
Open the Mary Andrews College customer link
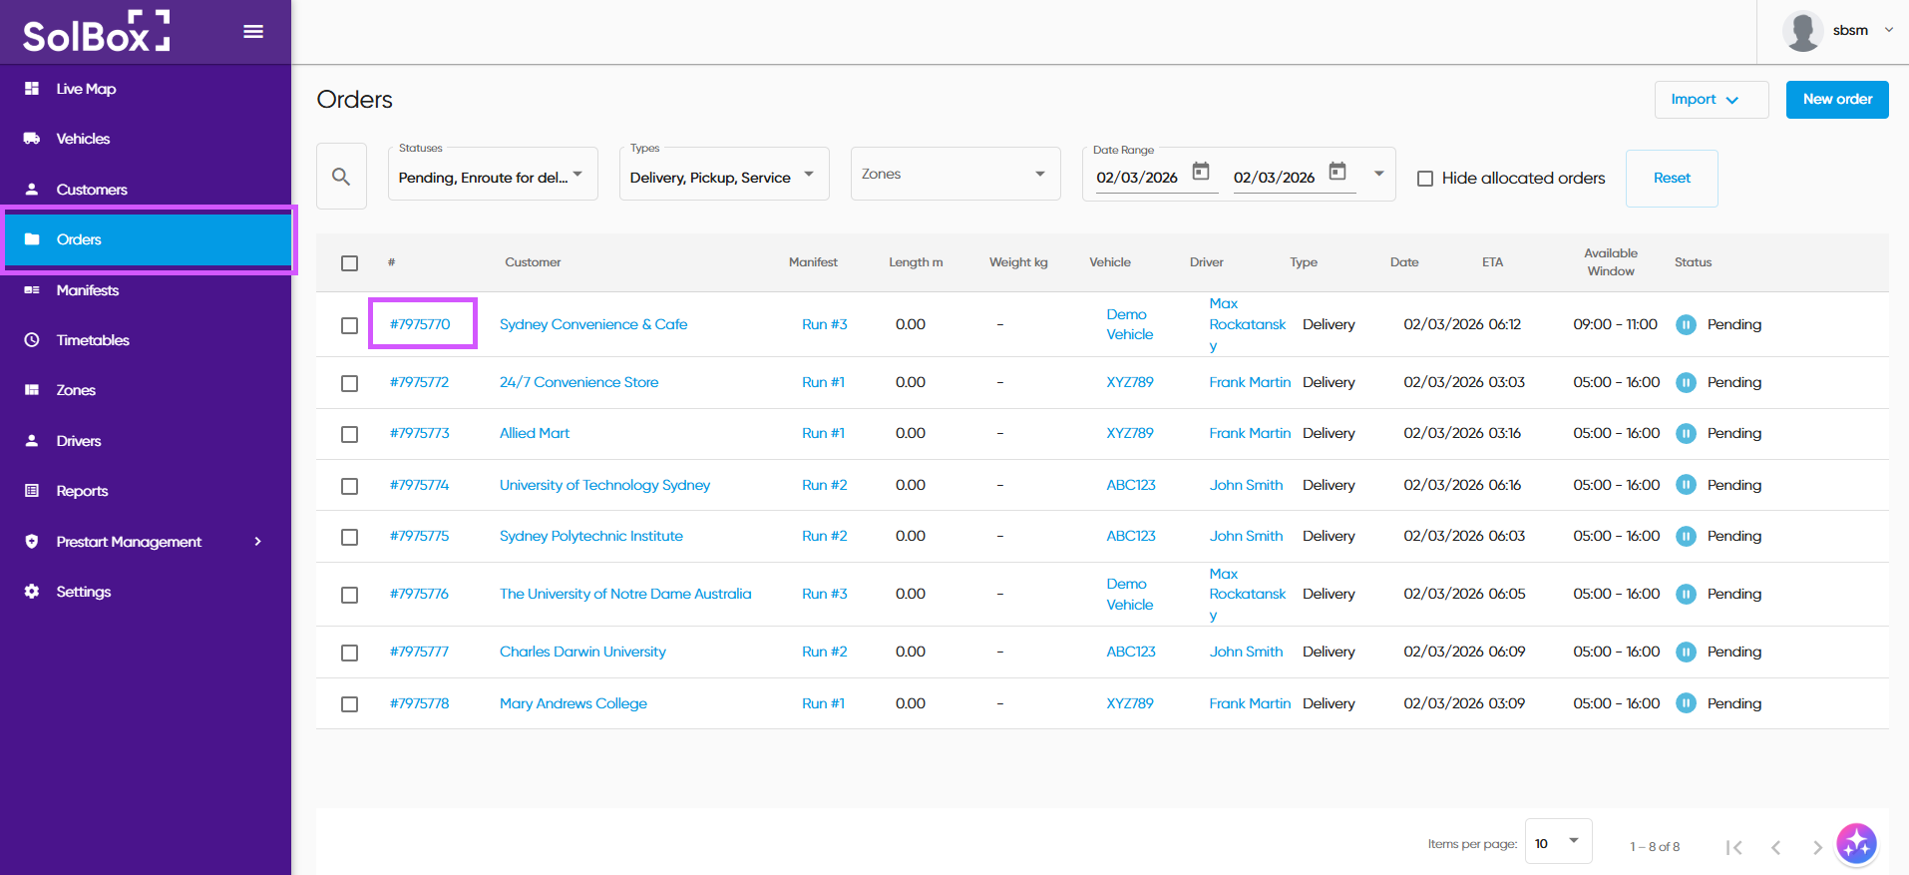click(573, 703)
